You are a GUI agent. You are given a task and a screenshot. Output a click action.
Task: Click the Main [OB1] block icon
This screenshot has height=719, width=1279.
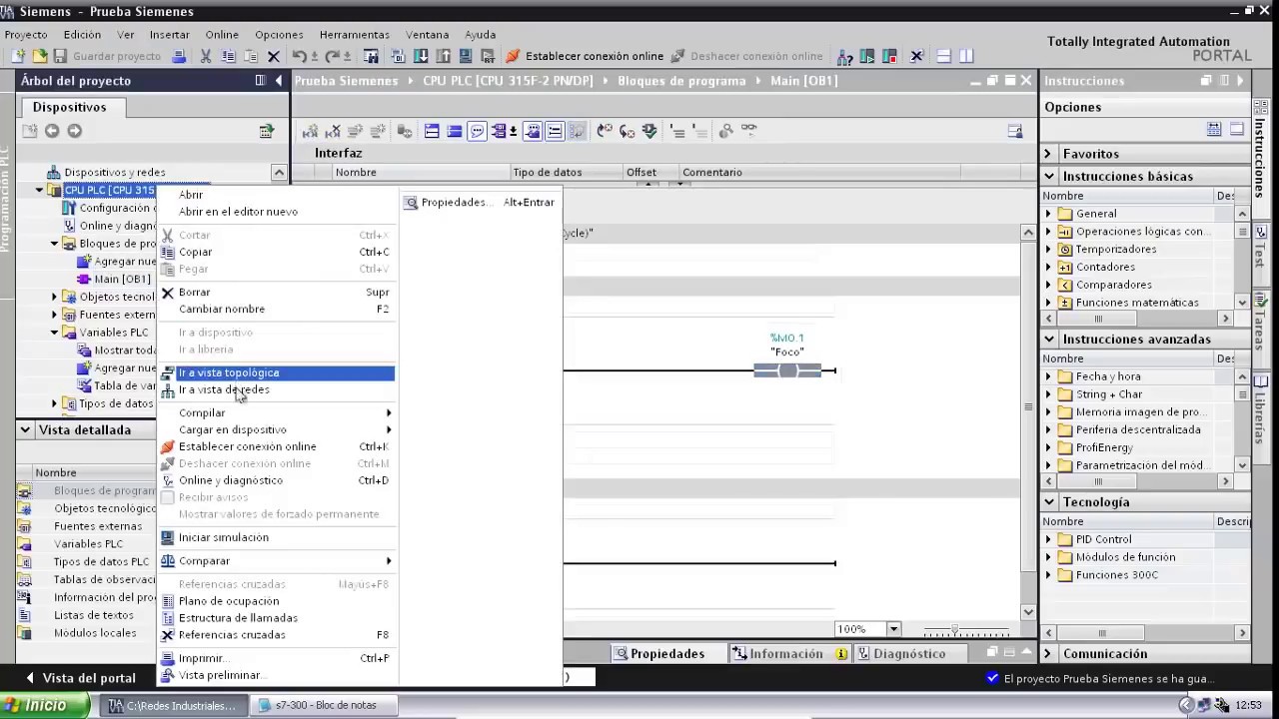85,280
